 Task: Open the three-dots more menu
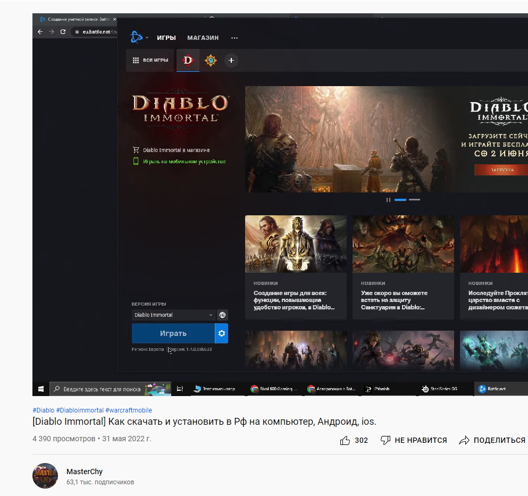234,38
